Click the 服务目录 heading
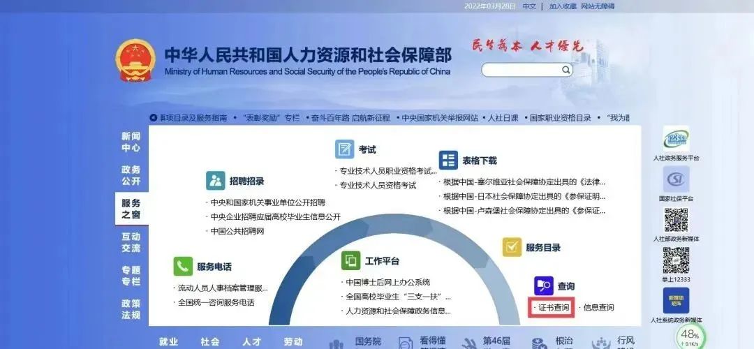Screen dimensions: 754x349 543,248
